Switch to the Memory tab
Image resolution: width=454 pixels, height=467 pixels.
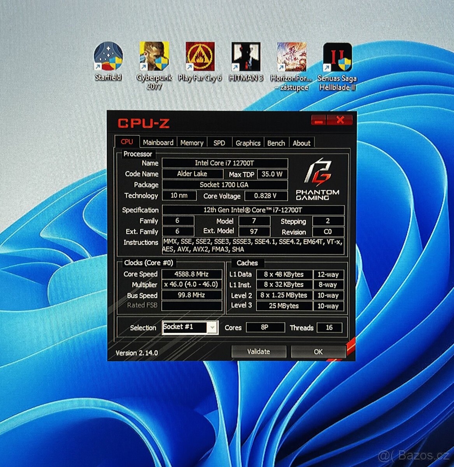191,142
